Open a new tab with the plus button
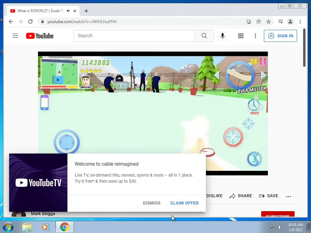This screenshot has width=311, height=233. pyautogui.click(x=86, y=11)
